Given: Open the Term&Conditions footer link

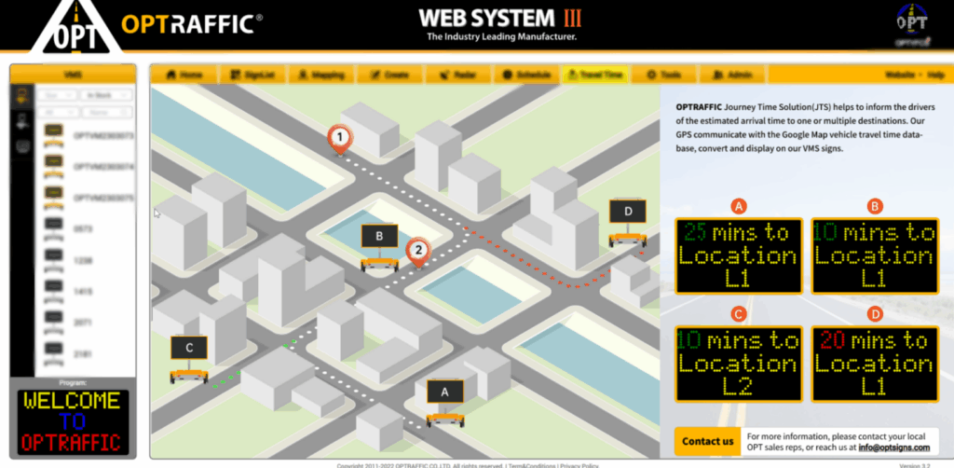Looking at the screenshot, I should (x=533, y=465).
